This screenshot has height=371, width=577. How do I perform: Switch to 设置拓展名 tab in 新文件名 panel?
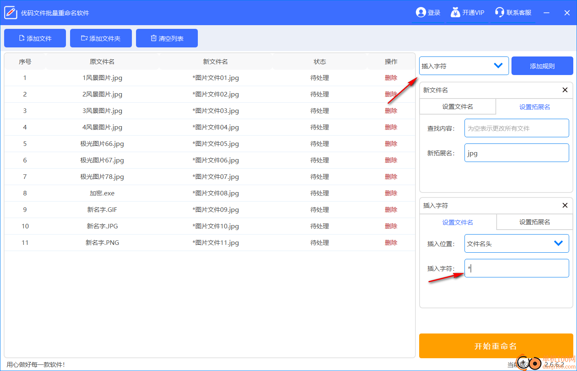(x=535, y=107)
